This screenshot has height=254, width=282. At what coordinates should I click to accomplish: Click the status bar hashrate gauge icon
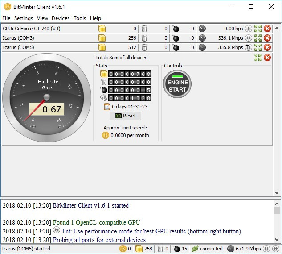tap(231, 249)
